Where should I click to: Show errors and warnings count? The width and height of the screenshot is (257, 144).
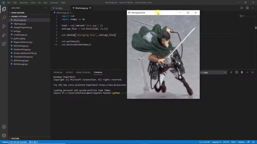click(x=33, y=142)
